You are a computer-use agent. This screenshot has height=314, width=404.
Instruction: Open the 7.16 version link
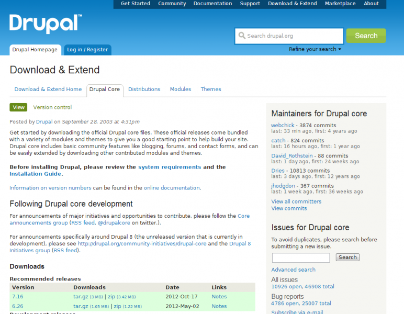17,297
